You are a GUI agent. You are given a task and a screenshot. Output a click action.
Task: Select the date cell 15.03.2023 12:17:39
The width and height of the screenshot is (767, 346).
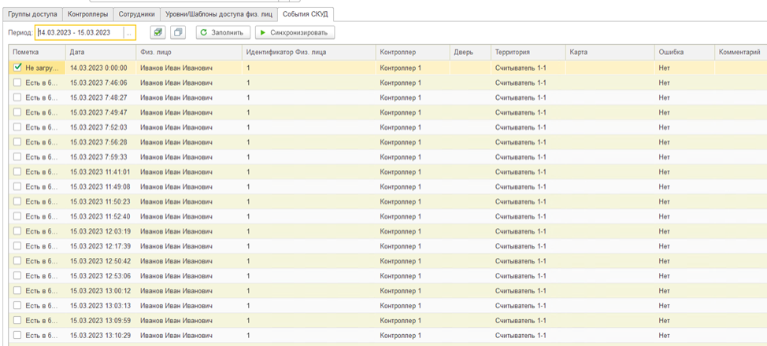(x=100, y=246)
